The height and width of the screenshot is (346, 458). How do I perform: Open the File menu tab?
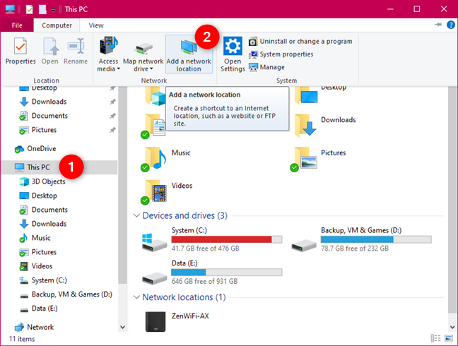click(x=17, y=25)
